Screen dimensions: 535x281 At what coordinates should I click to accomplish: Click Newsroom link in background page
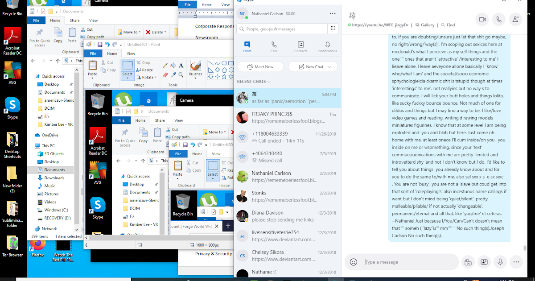[206, 38]
